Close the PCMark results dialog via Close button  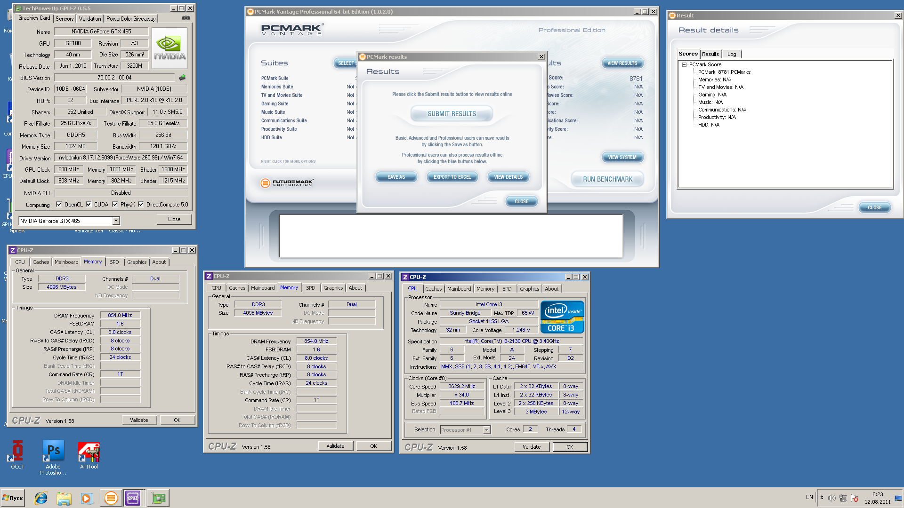coord(521,201)
